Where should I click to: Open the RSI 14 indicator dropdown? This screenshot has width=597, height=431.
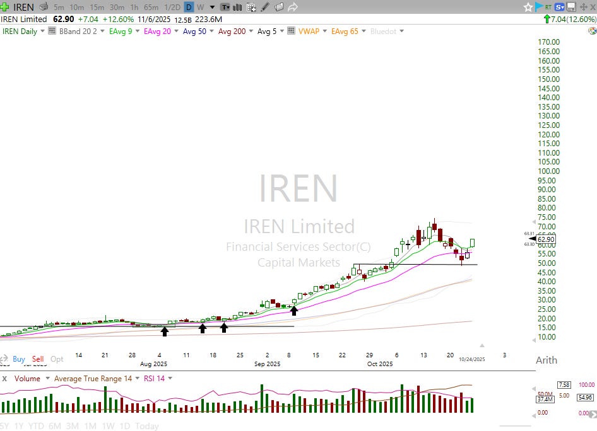(170, 379)
